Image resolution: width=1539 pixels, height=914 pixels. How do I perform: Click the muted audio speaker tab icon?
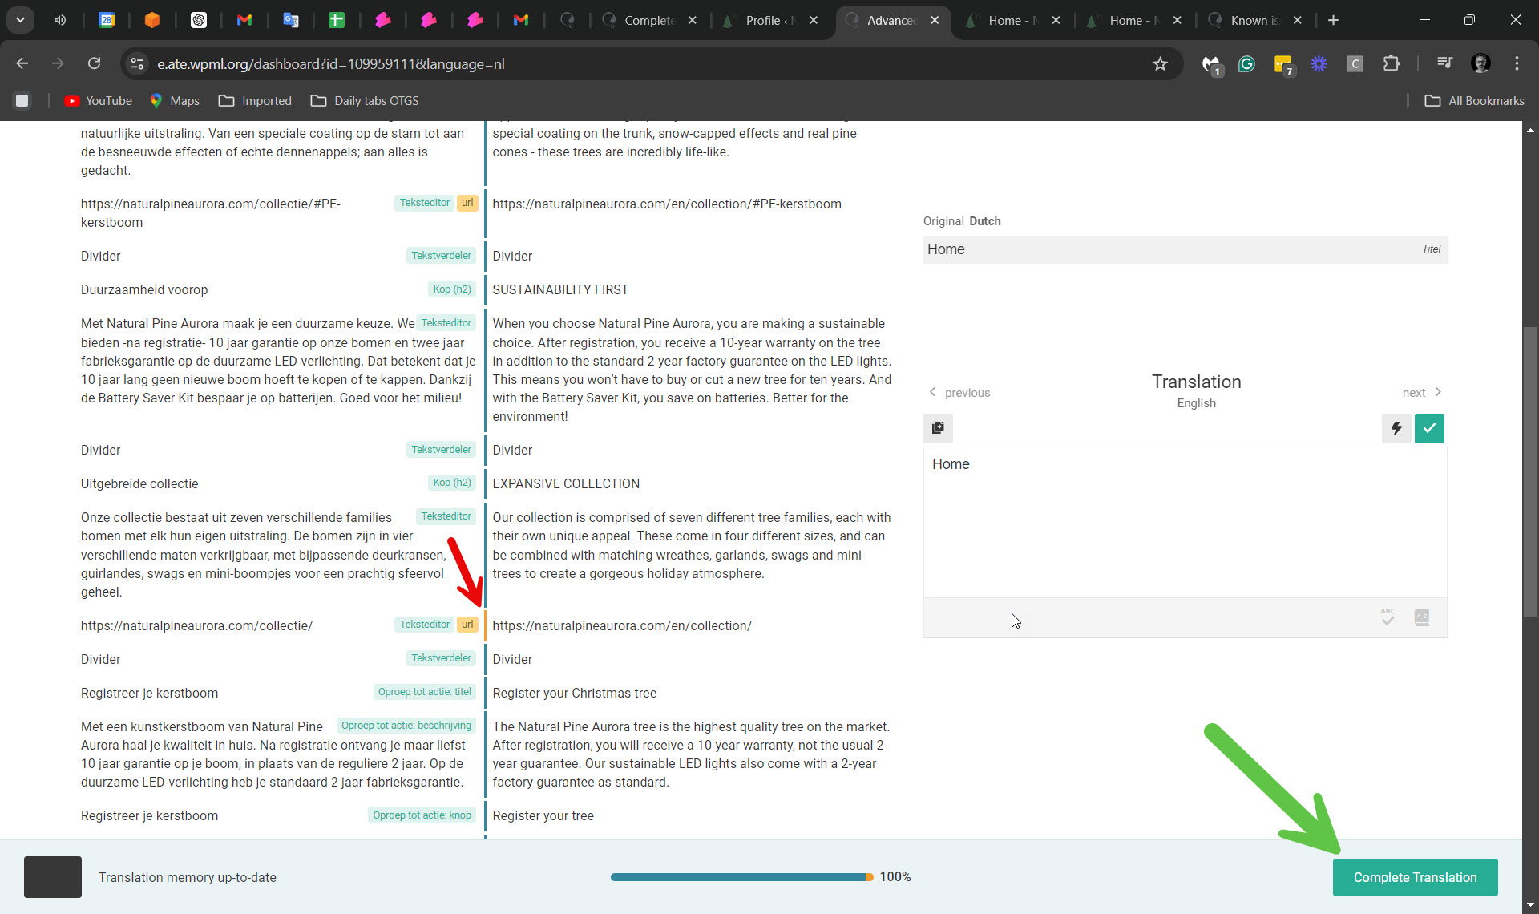click(x=60, y=20)
